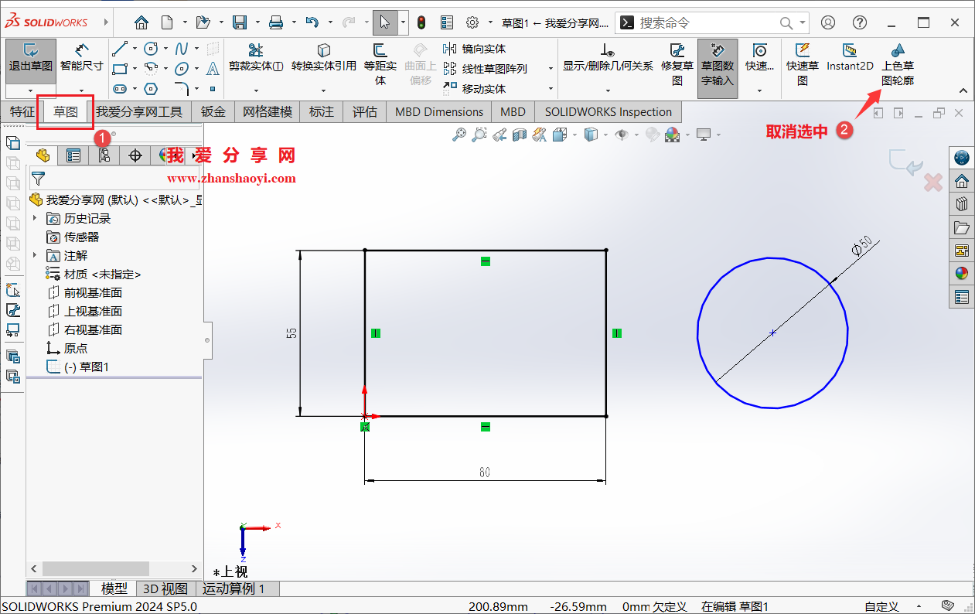Click the Print icon
The image size is (975, 614).
pos(276,22)
